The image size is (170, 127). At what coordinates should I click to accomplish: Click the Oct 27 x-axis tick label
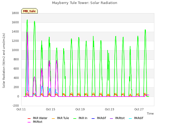[139, 109]
